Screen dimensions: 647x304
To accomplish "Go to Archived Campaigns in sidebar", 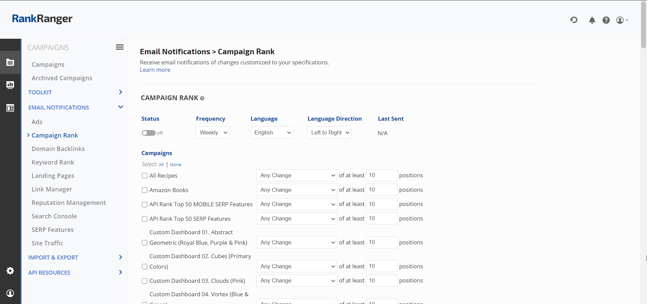I will (62, 78).
